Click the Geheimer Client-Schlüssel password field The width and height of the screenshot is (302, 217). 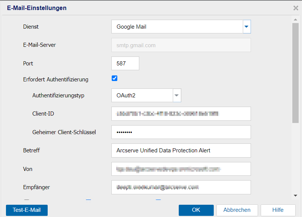click(181, 132)
